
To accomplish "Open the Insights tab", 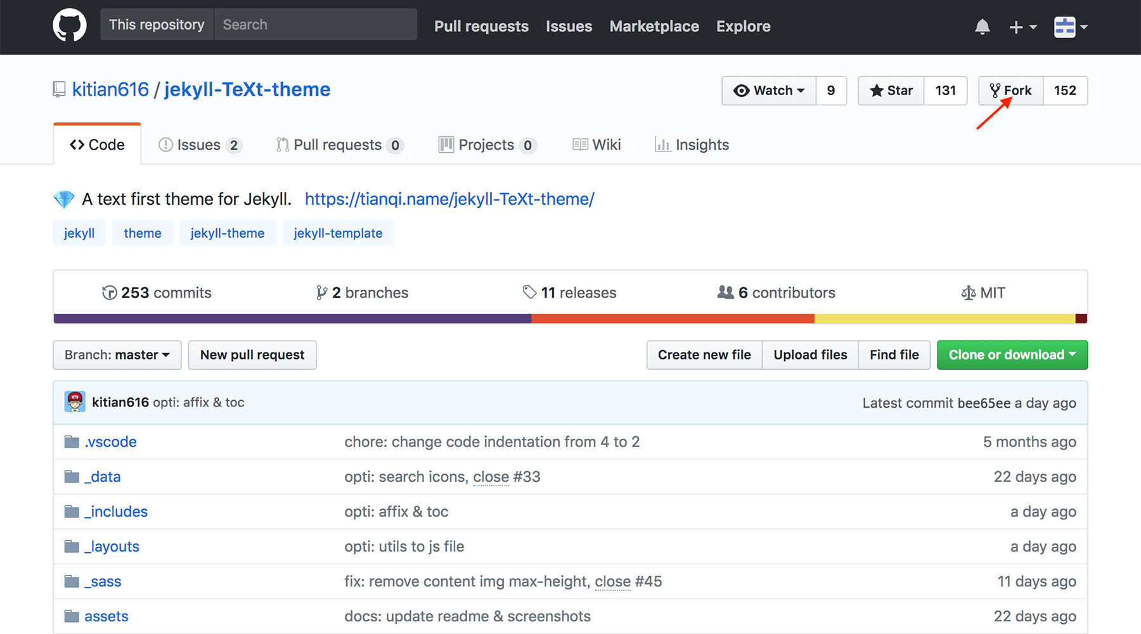I will pyautogui.click(x=692, y=145).
